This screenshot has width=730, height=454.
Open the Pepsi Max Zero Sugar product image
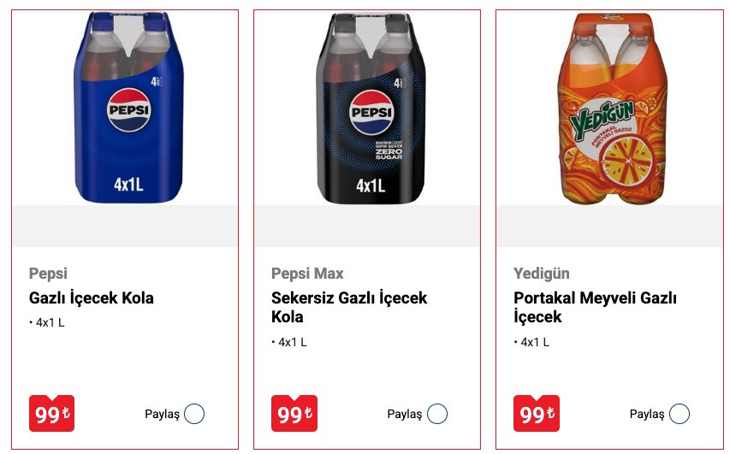click(x=367, y=108)
